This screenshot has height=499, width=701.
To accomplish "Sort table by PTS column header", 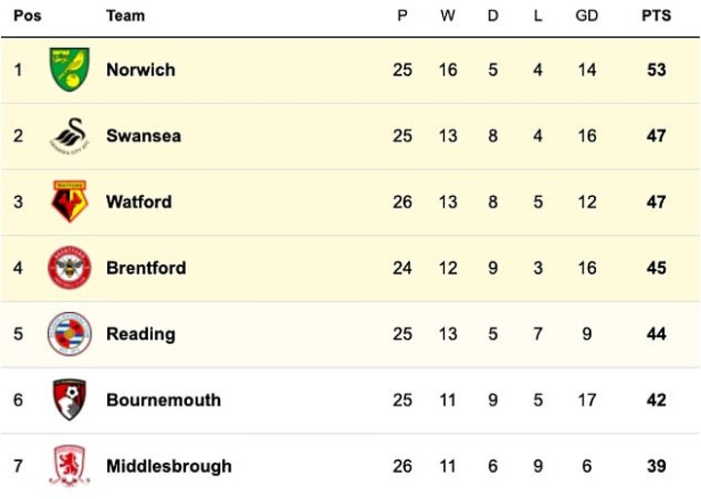I will click(656, 17).
